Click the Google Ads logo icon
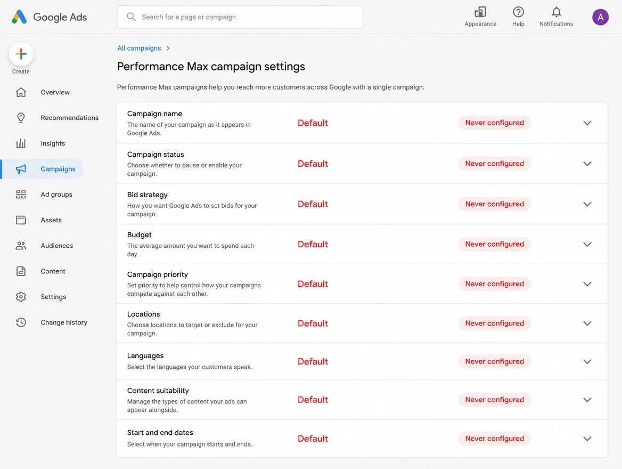 19,17
